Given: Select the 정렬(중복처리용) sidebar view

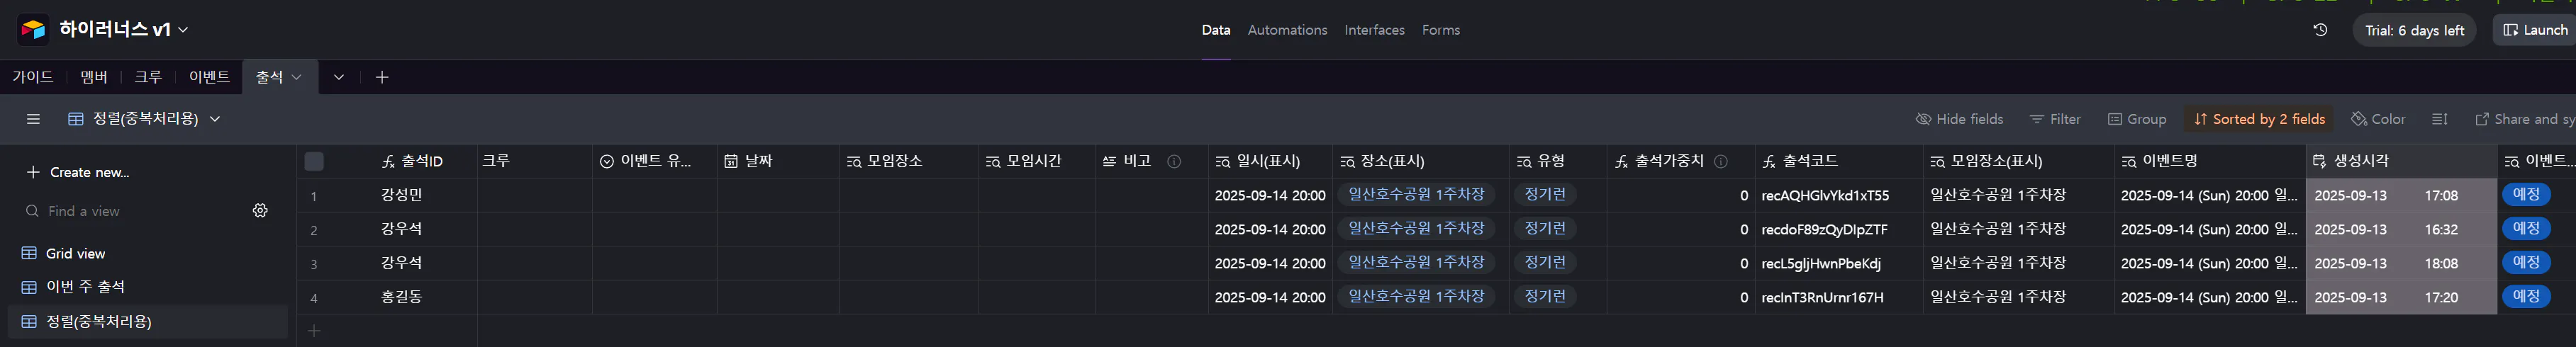Looking at the screenshot, I should (147, 321).
